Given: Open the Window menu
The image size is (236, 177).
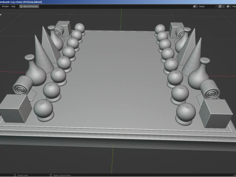Looking at the screenshot, I should click(5, 6).
